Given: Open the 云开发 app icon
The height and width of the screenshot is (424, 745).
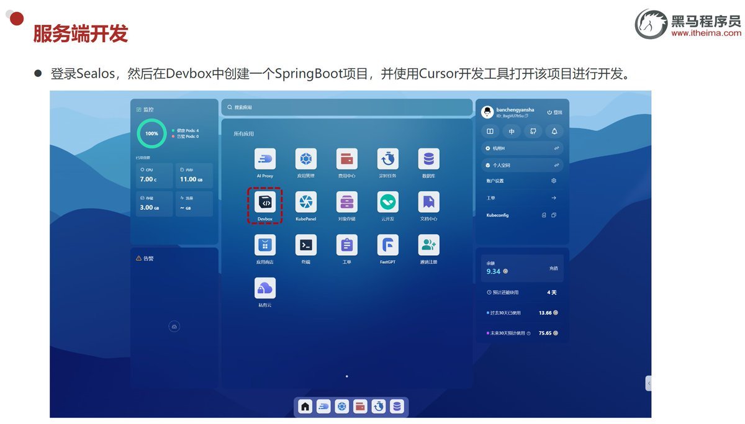Looking at the screenshot, I should (x=388, y=202).
